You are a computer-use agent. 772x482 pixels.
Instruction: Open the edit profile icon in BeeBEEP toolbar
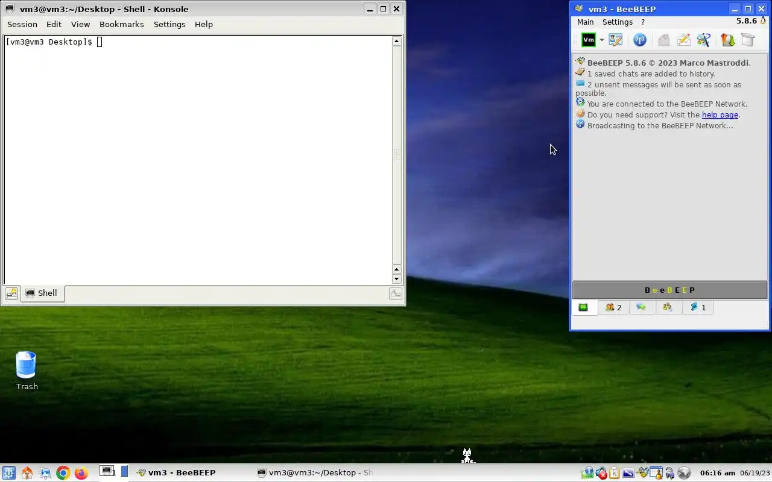(x=615, y=40)
